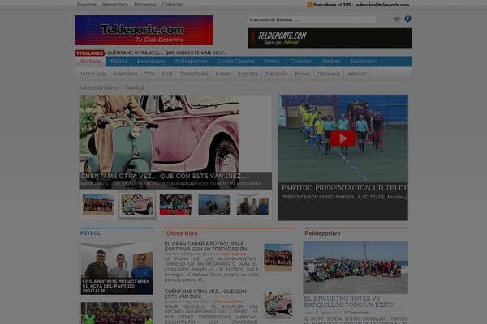Go to Encuestas
The image size is (487, 324).
pos(145,5)
